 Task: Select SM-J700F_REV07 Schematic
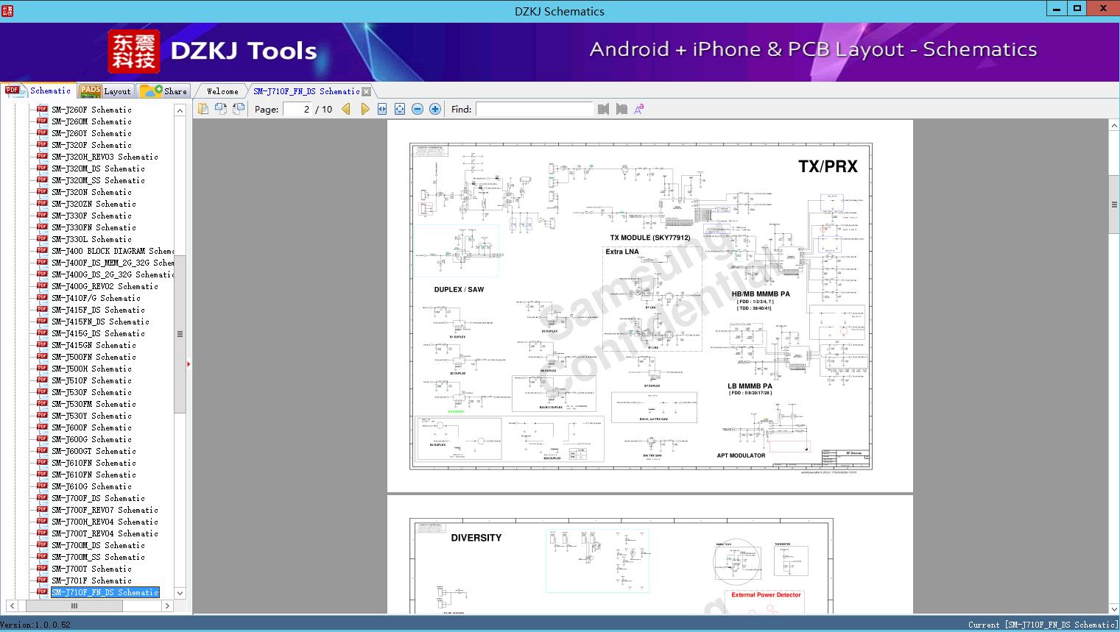pyautogui.click(x=105, y=510)
